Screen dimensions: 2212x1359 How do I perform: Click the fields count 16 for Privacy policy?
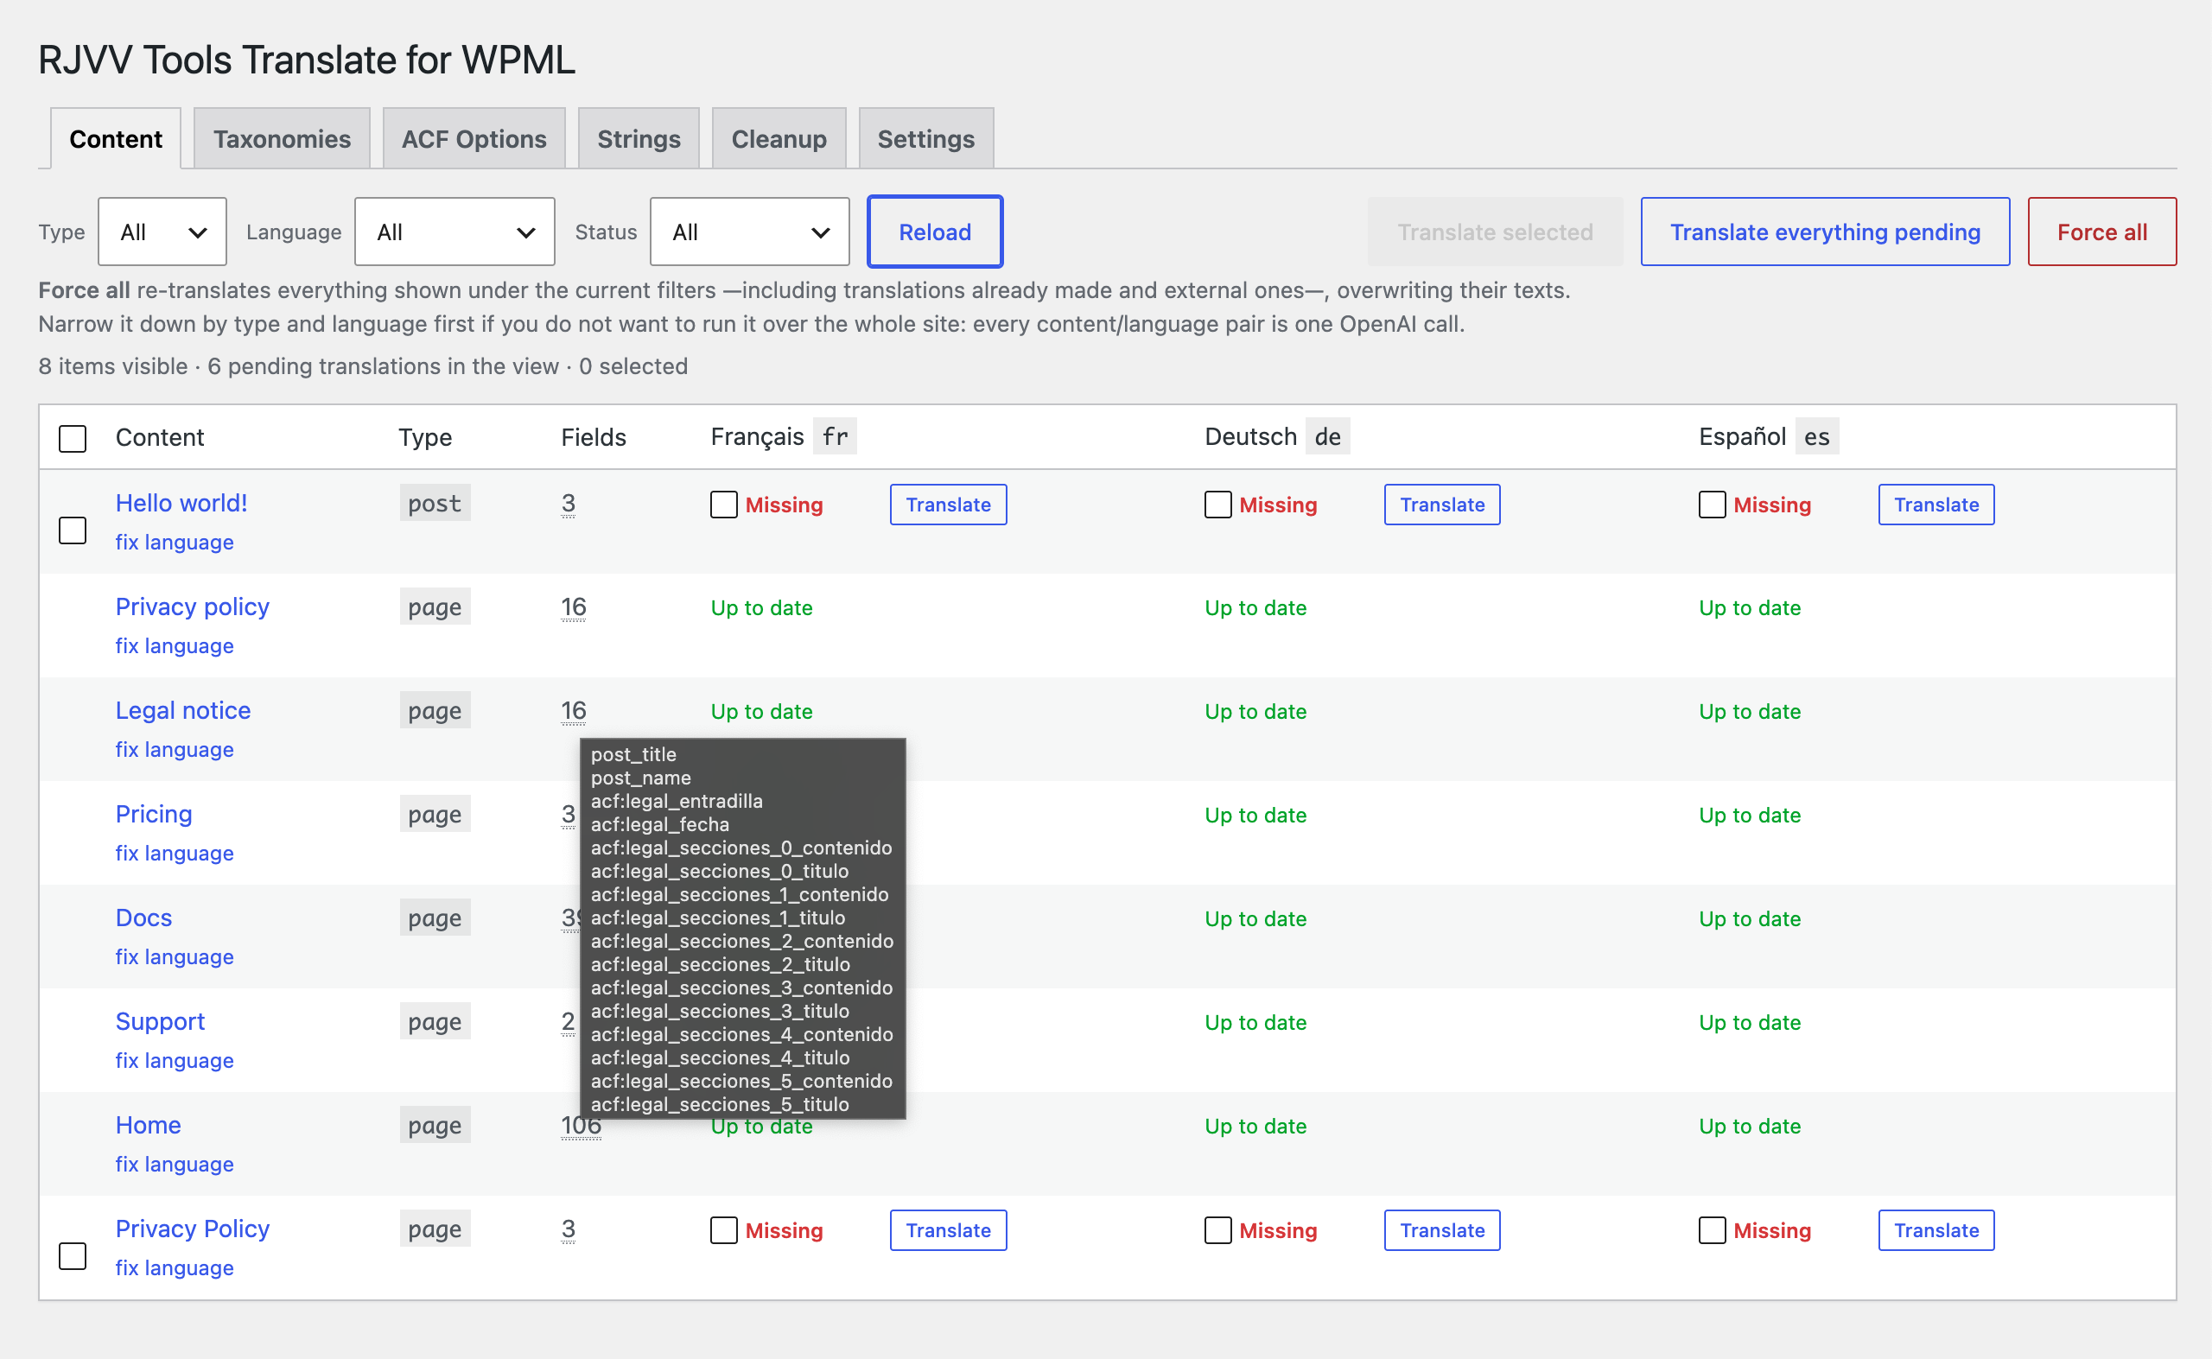tap(574, 607)
